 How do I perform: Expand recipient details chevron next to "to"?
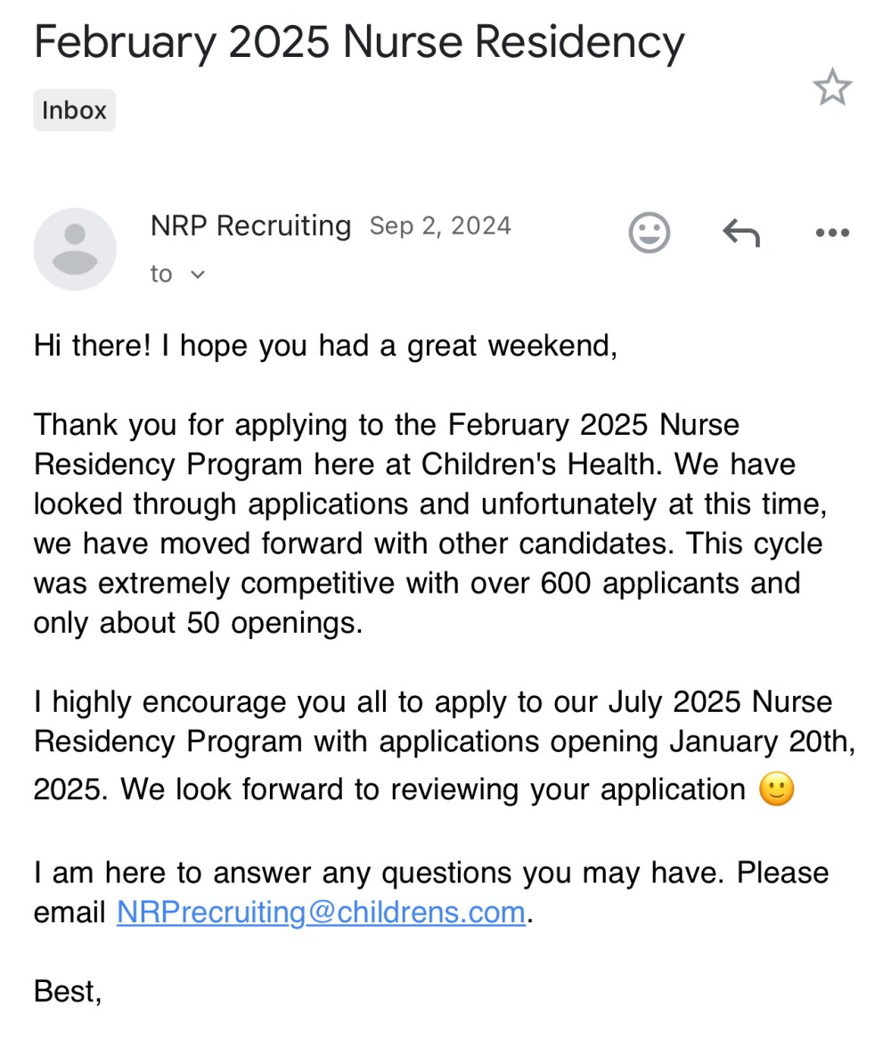(197, 274)
